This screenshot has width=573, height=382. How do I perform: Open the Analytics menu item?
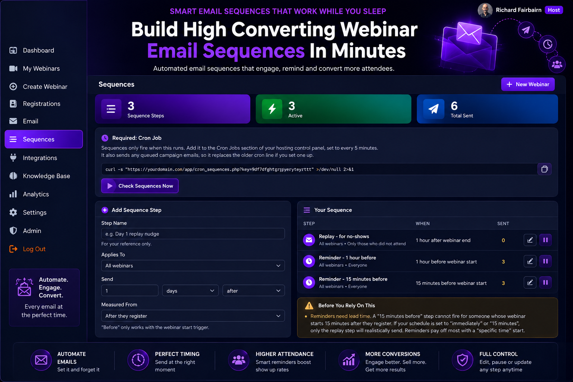[x=36, y=194]
